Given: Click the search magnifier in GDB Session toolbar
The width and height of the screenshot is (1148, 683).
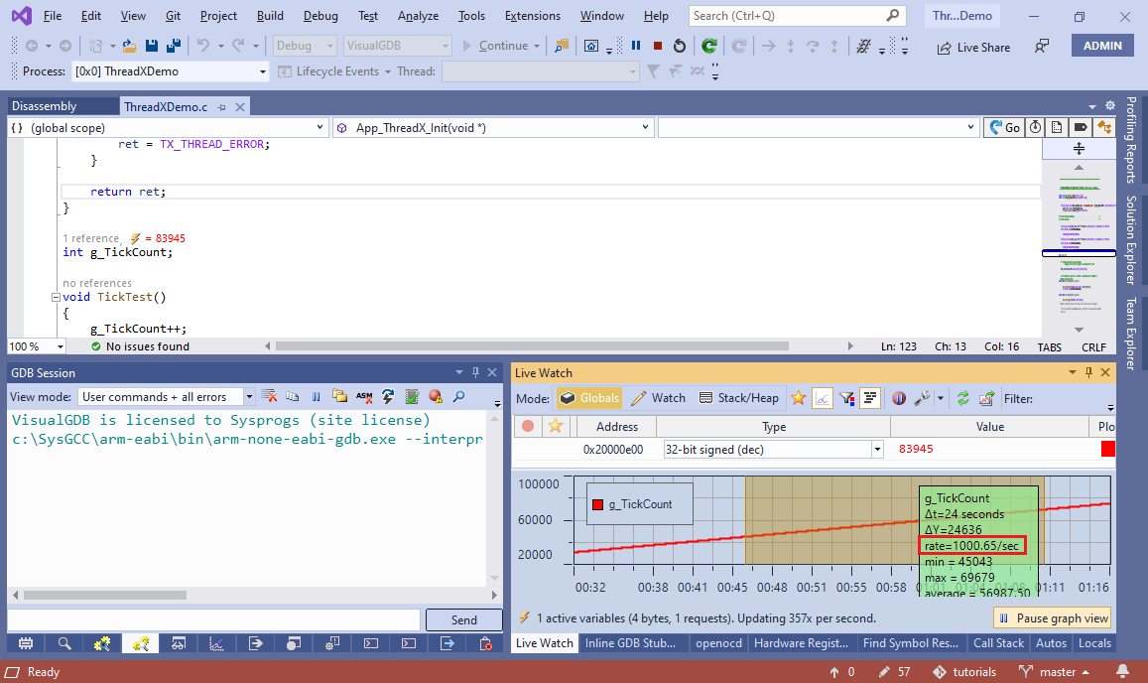Looking at the screenshot, I should (459, 396).
